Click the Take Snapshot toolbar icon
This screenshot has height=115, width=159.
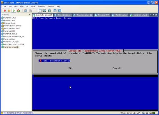point(26,11)
